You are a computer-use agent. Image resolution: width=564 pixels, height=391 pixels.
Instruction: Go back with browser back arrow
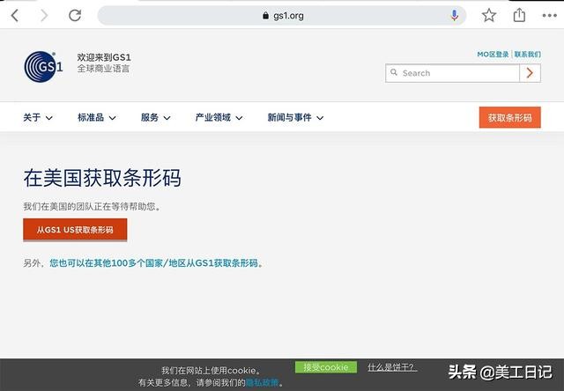[15, 16]
